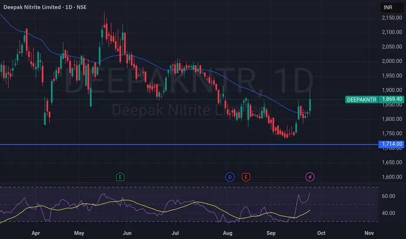
Task: Click the 1,600.00 price axis label
Action: 392,177
